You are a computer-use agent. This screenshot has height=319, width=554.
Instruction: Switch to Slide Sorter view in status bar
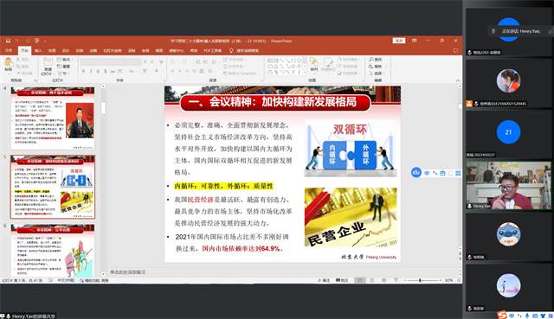click(x=371, y=280)
